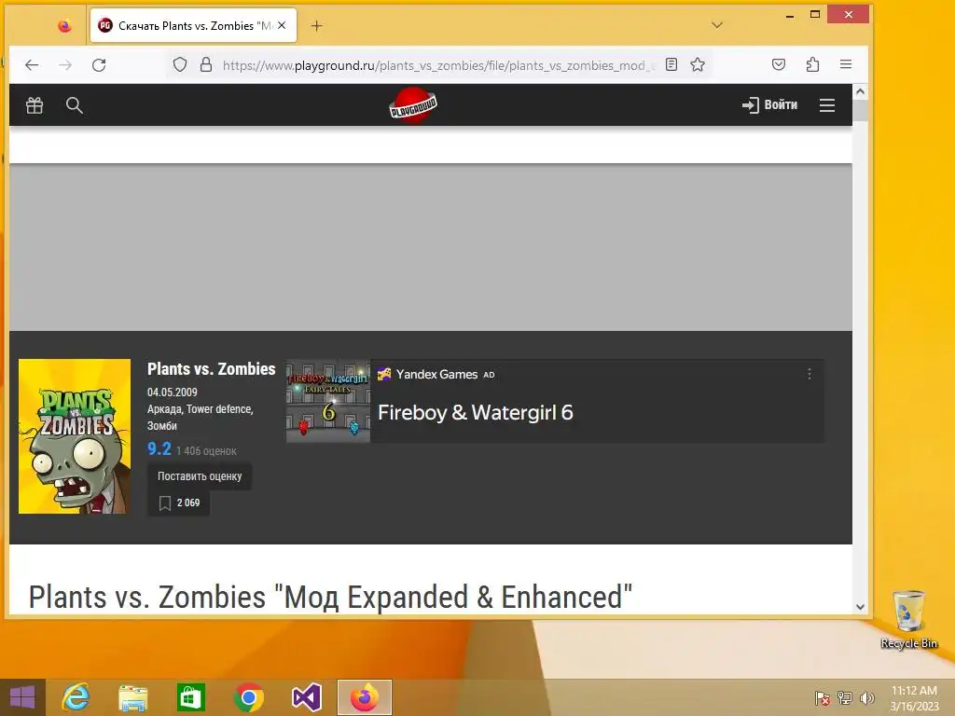Click the Поставить оценку button

(x=200, y=476)
